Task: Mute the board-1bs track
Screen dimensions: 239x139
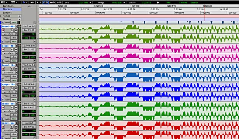Action: (x=16, y=69)
